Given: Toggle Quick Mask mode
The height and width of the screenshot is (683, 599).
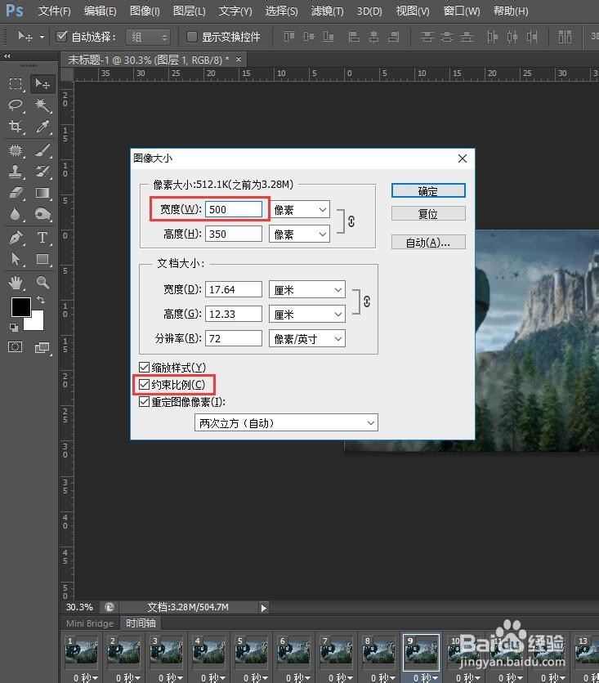Looking at the screenshot, I should point(16,347).
